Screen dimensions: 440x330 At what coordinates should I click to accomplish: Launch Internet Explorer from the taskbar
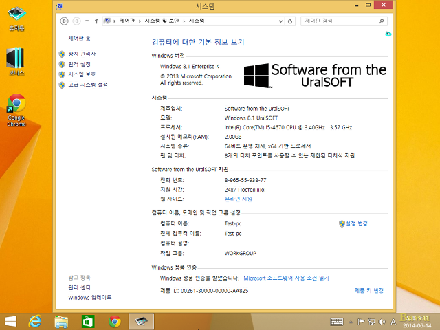(x=35, y=321)
